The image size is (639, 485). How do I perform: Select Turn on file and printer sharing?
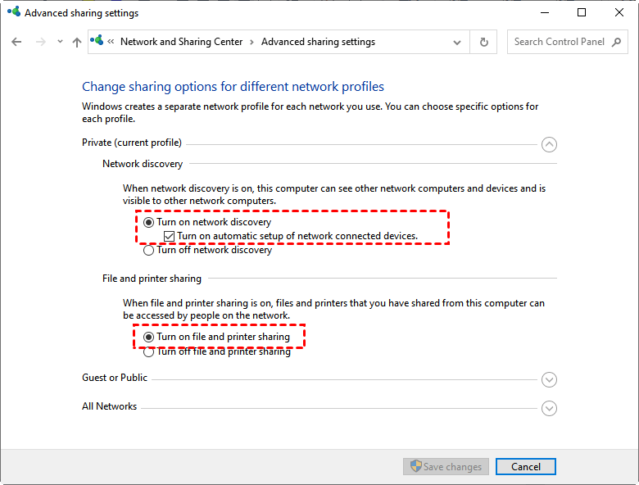point(148,337)
